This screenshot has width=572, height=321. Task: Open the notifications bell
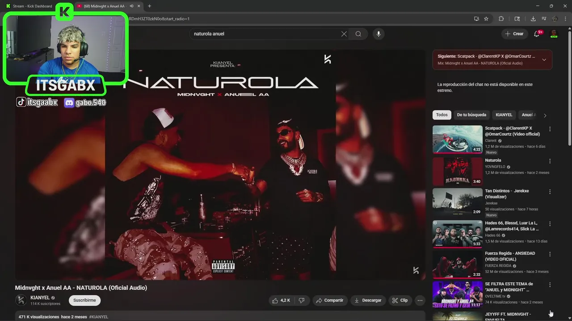537,34
